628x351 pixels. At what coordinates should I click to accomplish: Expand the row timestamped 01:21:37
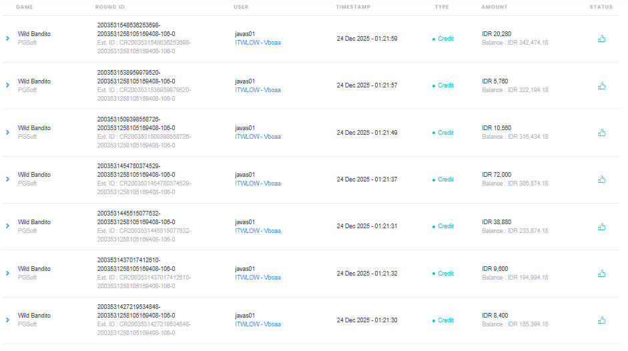[7, 179]
